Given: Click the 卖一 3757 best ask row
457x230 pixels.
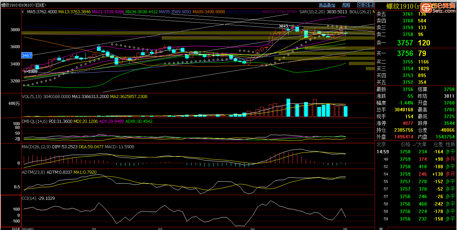Looking at the screenshot, I should coord(416,43).
